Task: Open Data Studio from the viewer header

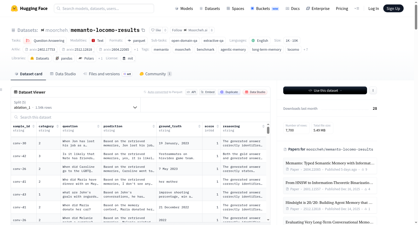Action: 255,92
